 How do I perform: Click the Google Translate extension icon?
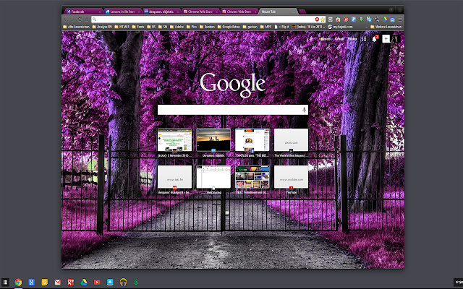369,20
